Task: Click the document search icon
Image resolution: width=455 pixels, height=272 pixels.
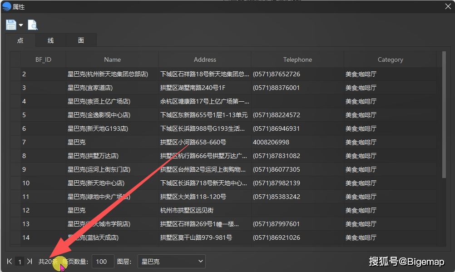Action: pyautogui.click(x=33, y=25)
